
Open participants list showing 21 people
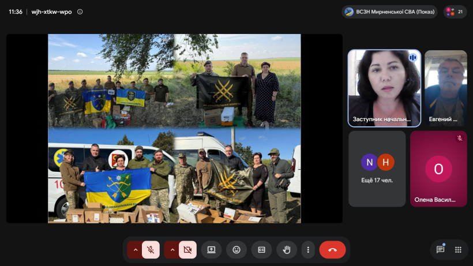point(455,12)
